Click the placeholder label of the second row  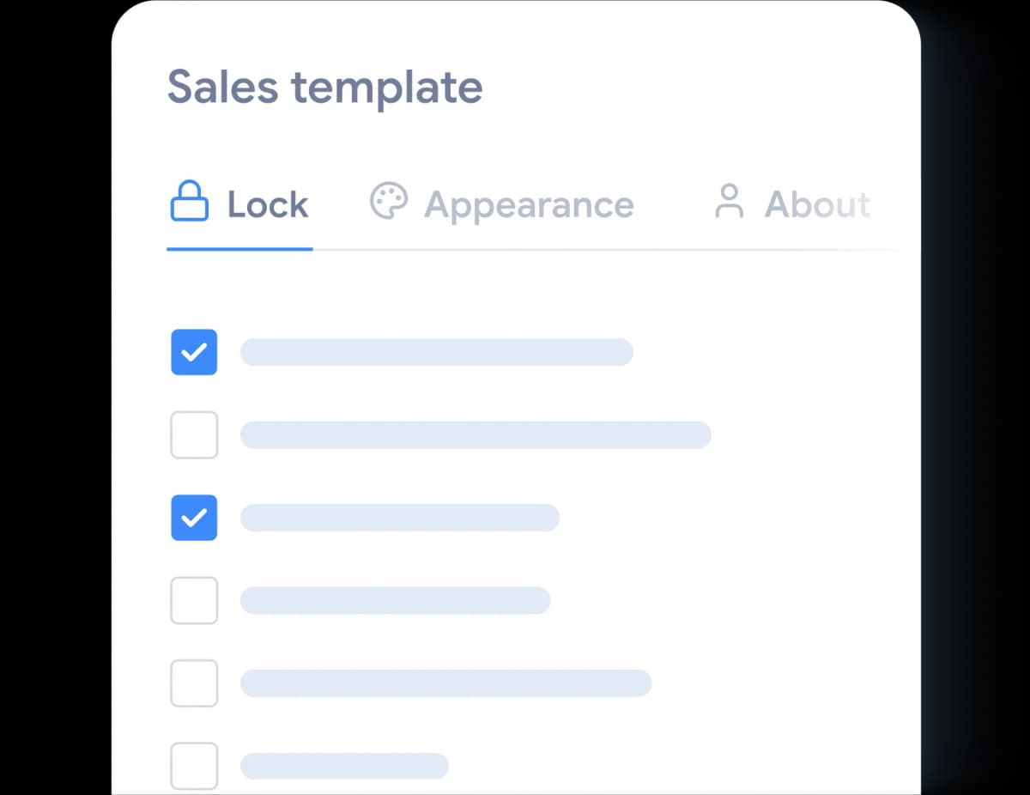(x=476, y=434)
